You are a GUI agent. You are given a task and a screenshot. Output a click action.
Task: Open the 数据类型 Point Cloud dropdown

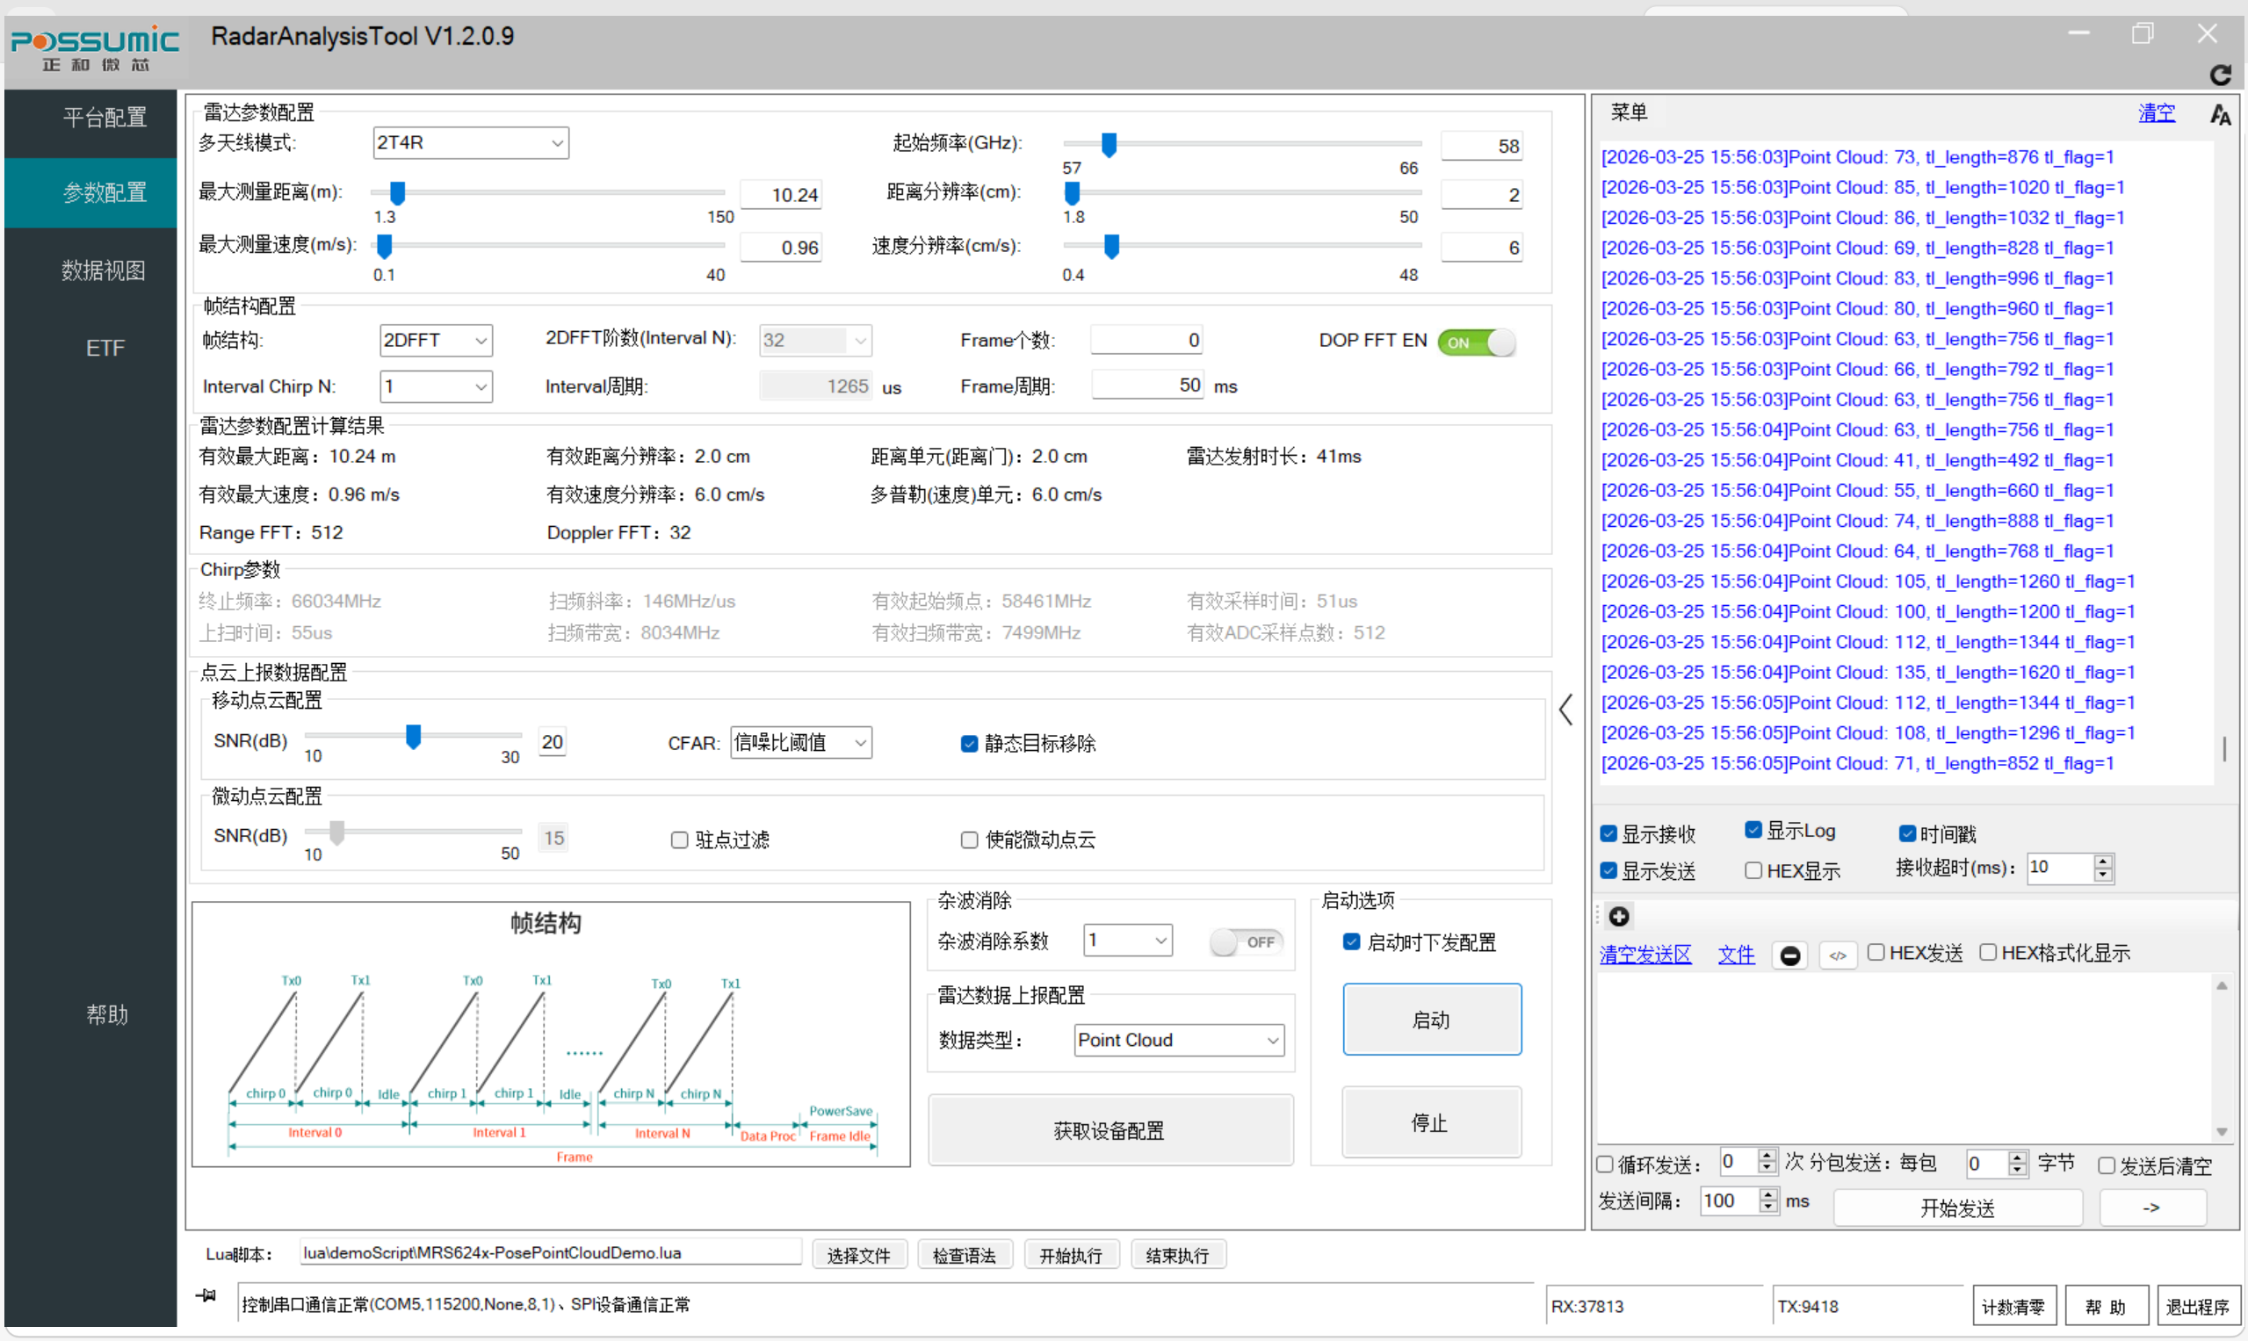point(1179,1040)
